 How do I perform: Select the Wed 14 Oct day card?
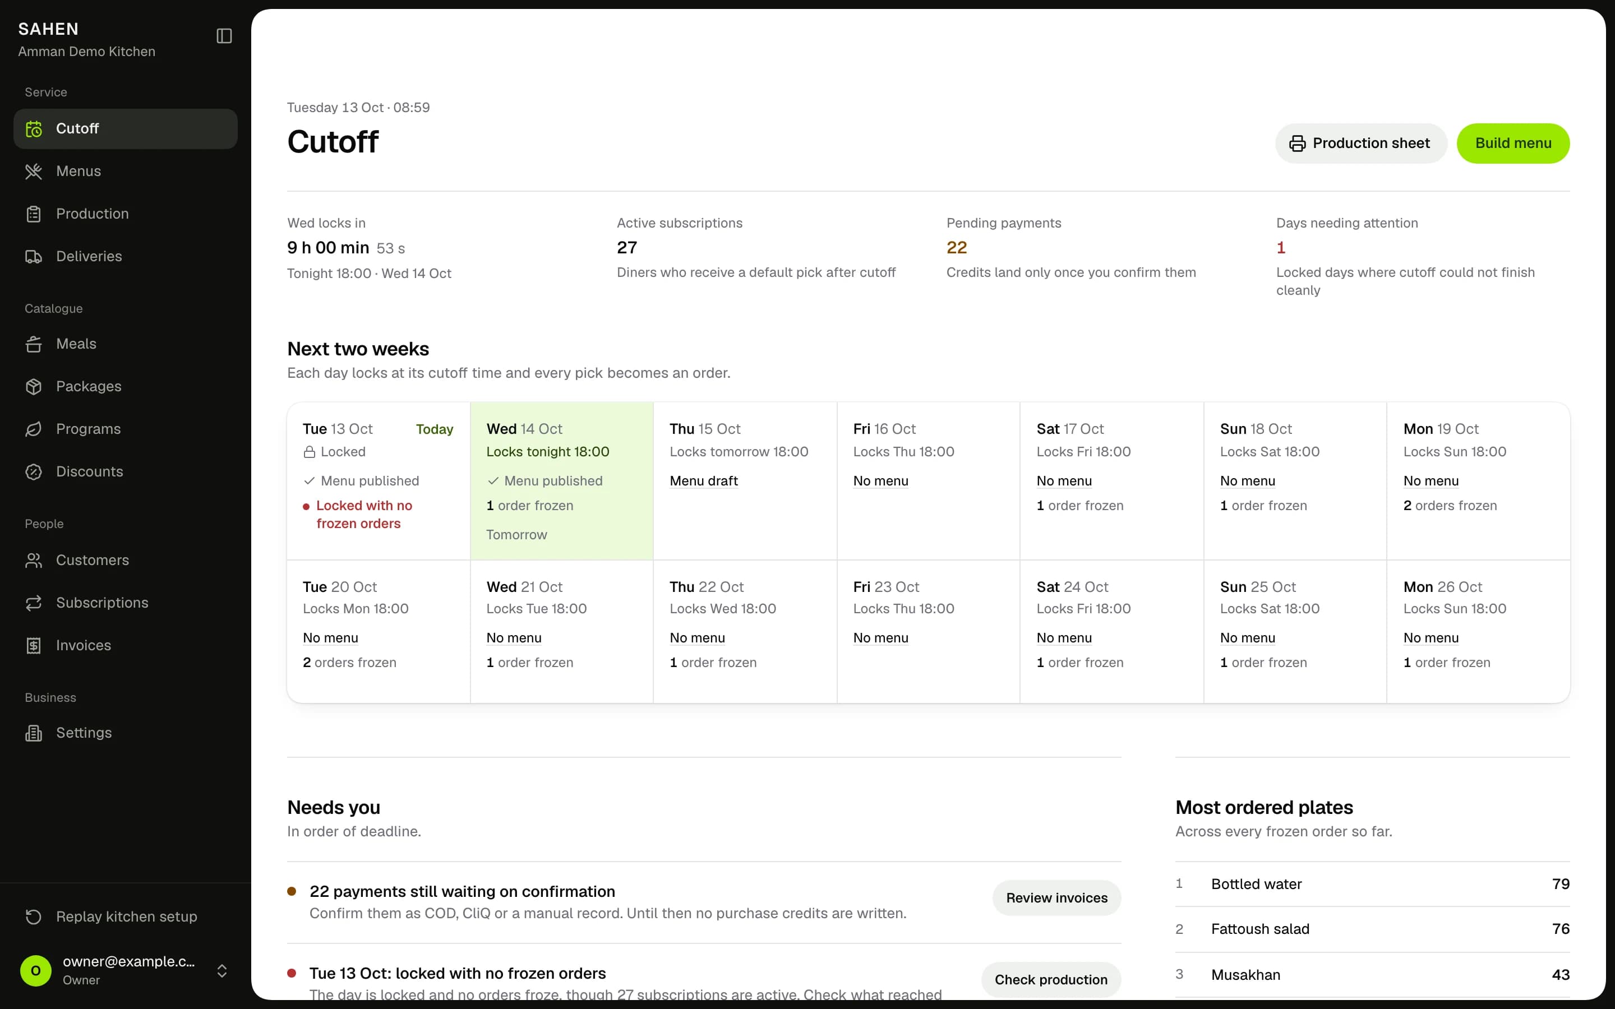pos(561,481)
